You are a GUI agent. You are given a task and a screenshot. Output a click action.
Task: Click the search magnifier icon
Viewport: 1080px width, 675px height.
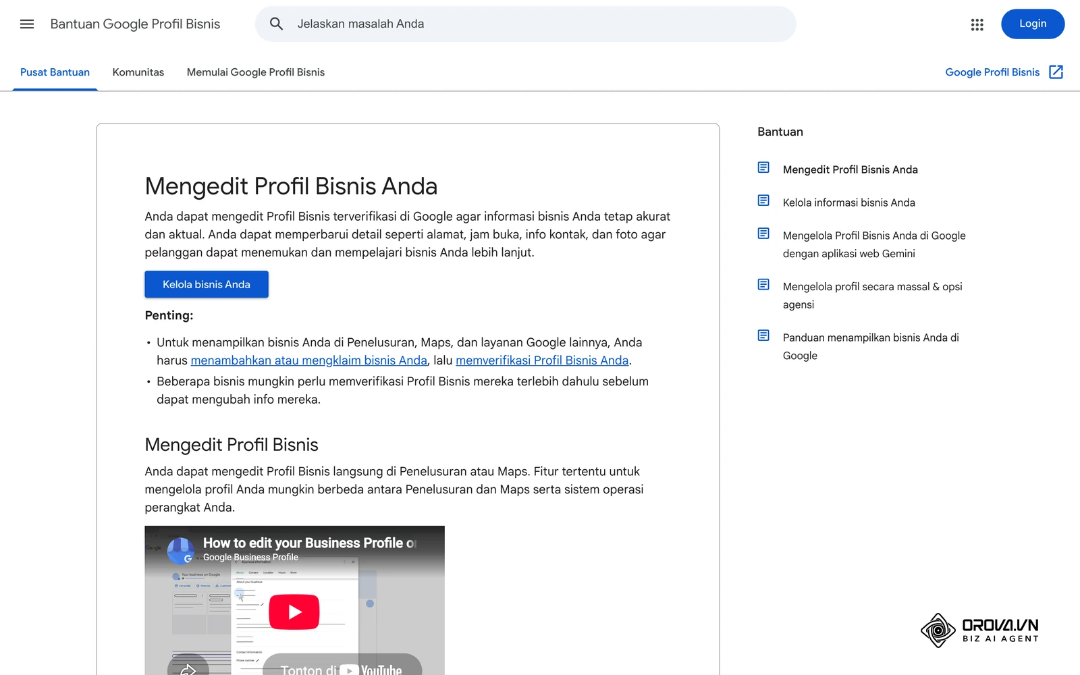coord(276,24)
